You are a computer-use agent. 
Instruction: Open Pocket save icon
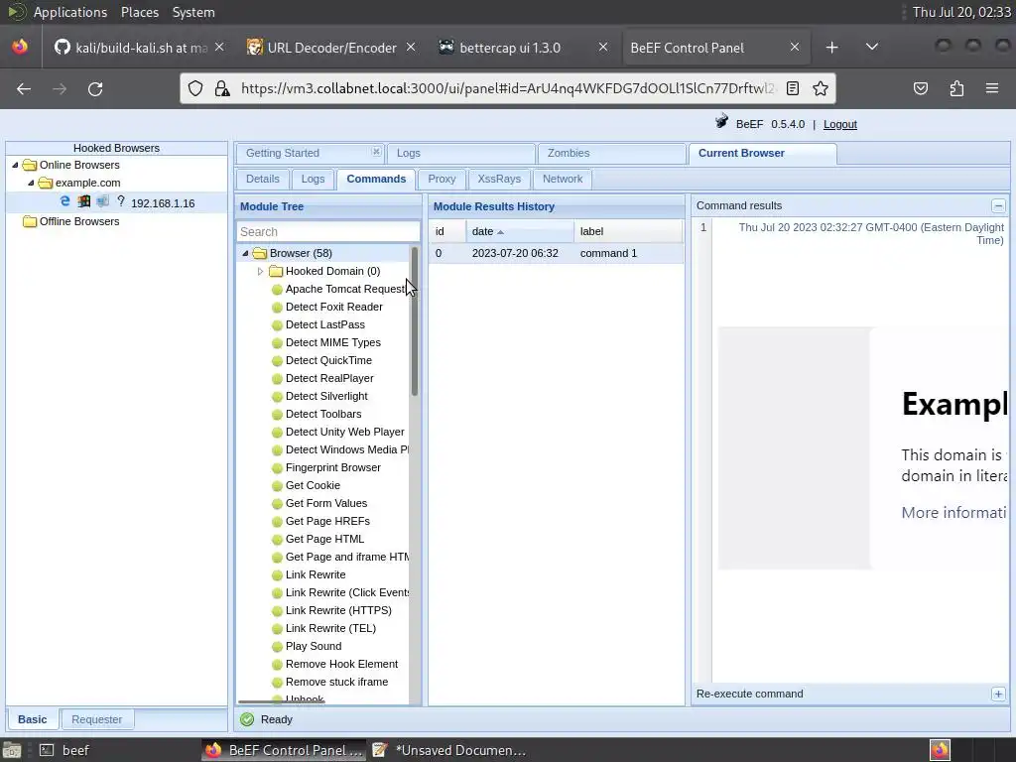(x=920, y=88)
